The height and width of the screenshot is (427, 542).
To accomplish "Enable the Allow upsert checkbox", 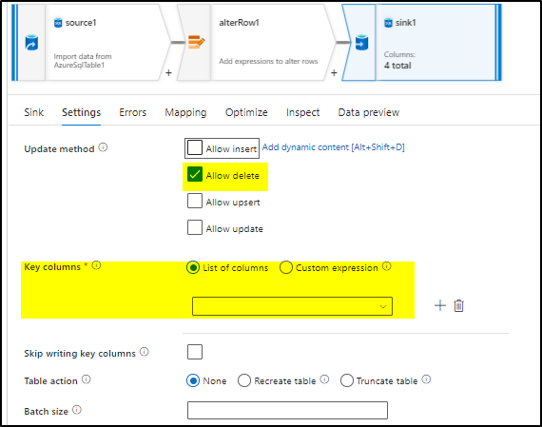I will tap(195, 201).
